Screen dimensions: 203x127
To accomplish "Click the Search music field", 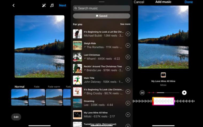I will click(101, 8).
